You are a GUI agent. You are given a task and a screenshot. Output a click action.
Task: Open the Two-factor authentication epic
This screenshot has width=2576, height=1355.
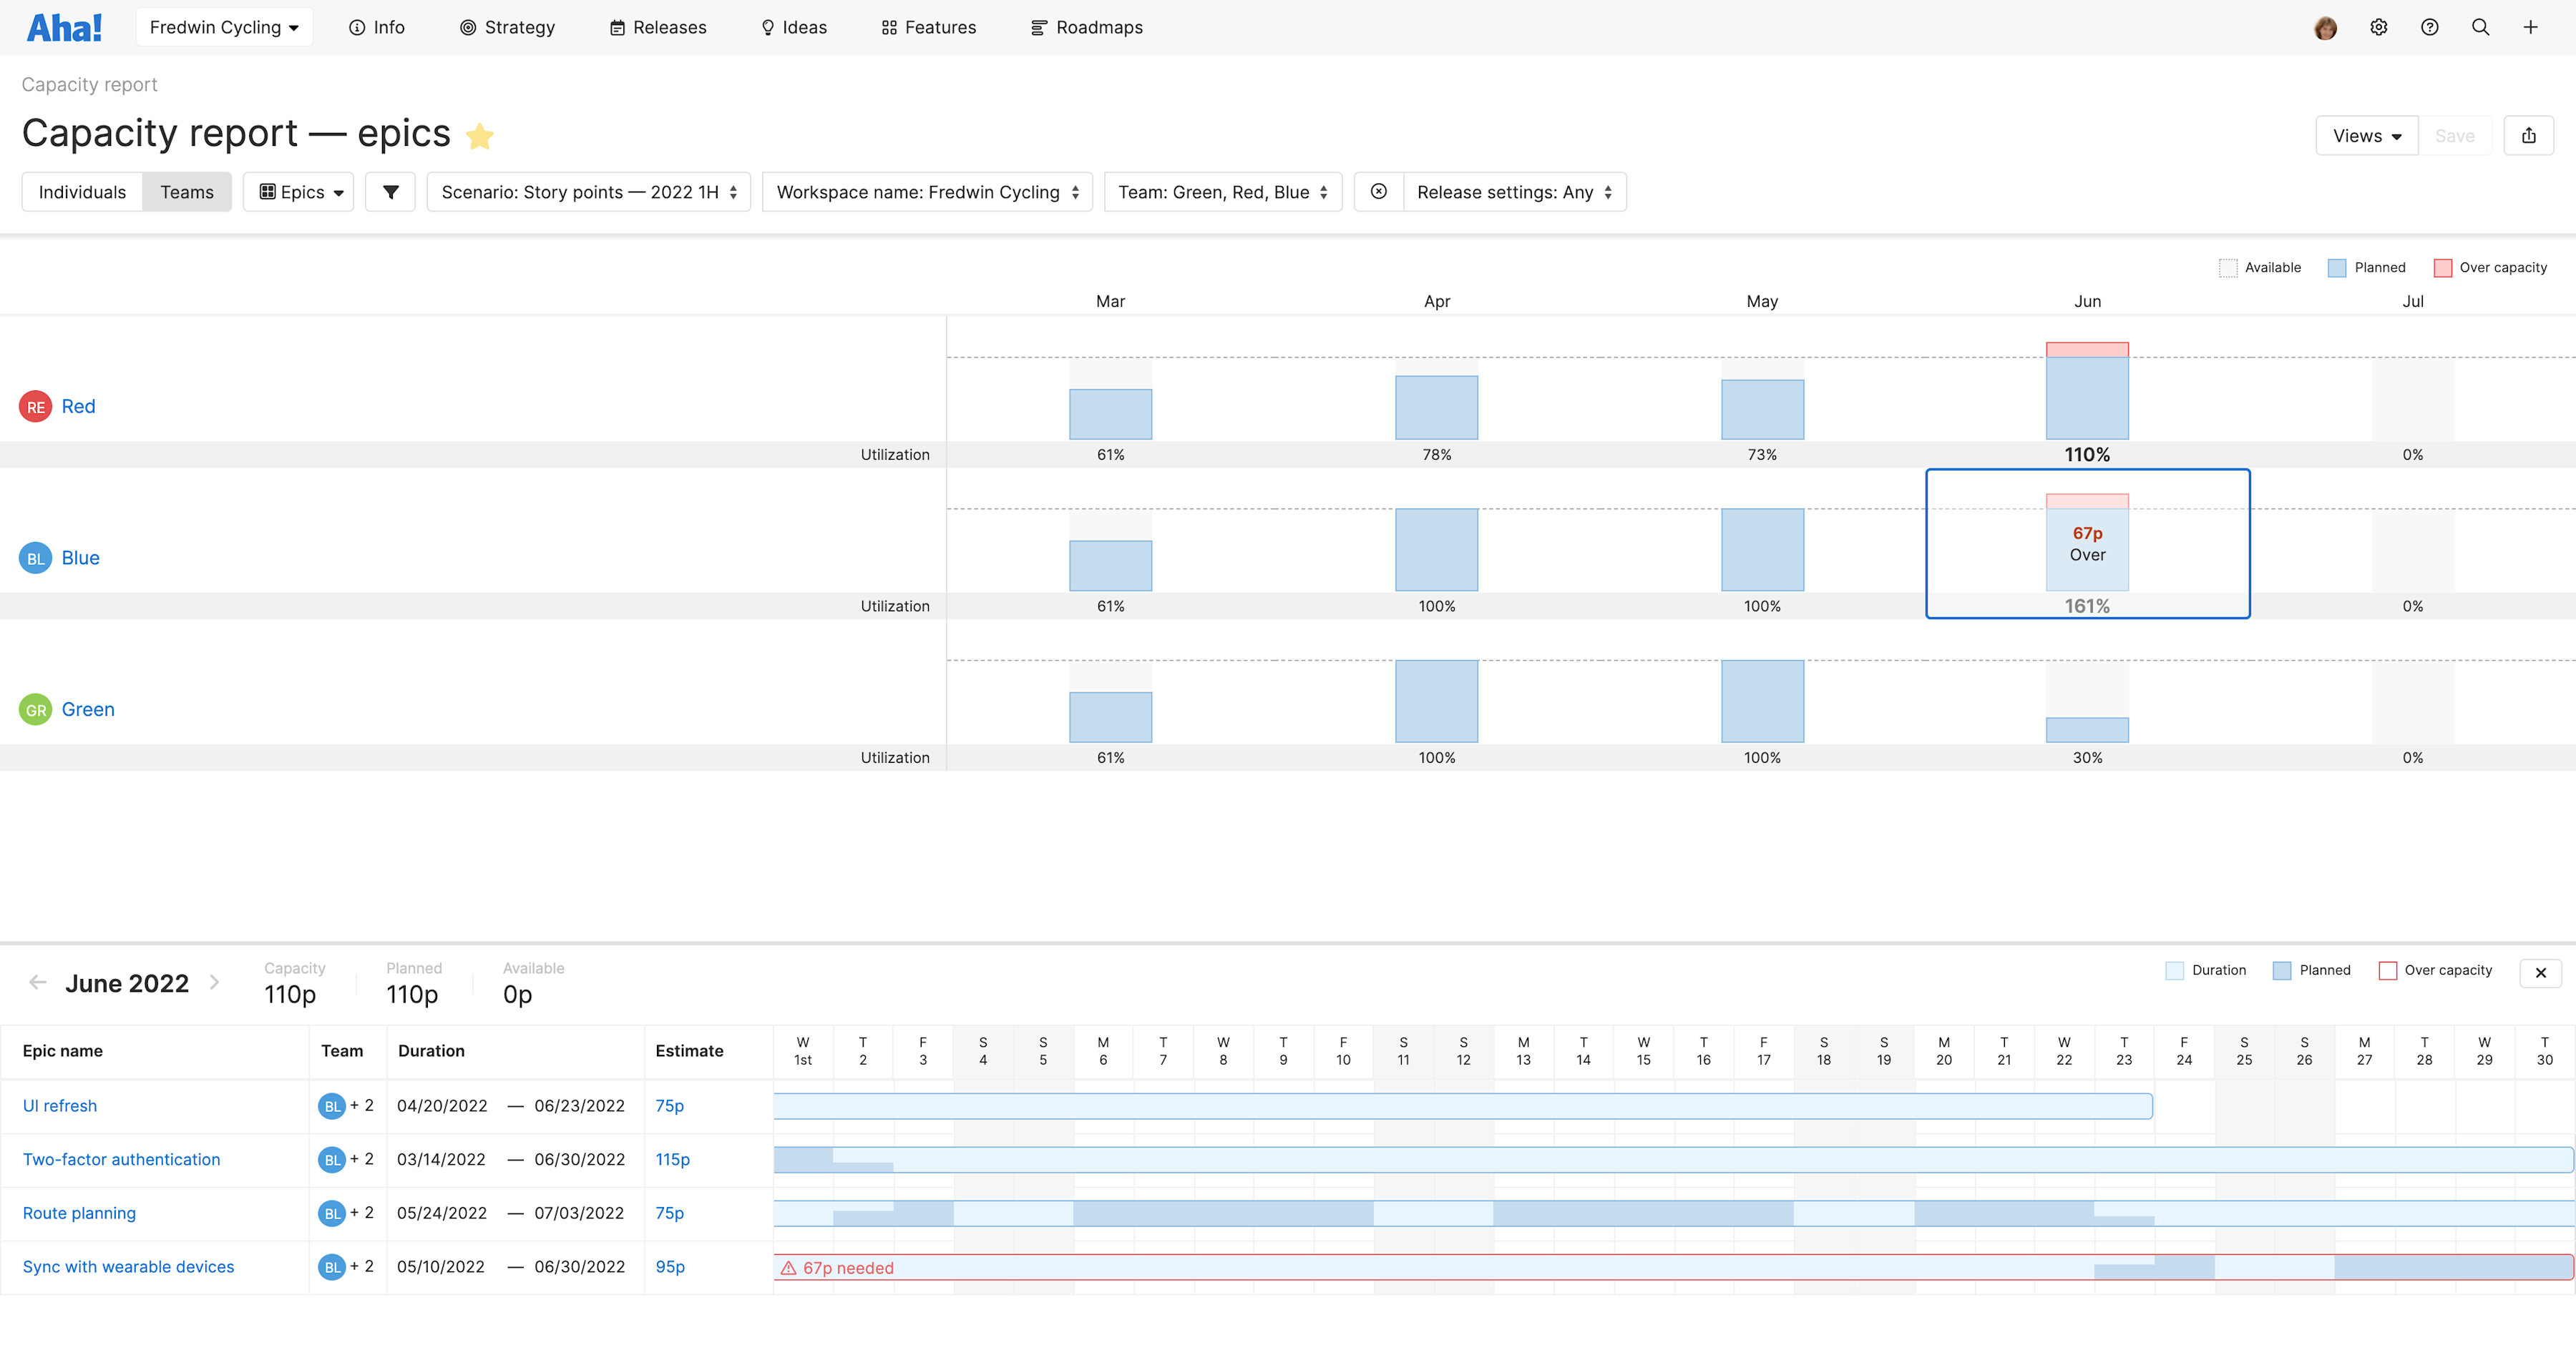click(121, 1159)
